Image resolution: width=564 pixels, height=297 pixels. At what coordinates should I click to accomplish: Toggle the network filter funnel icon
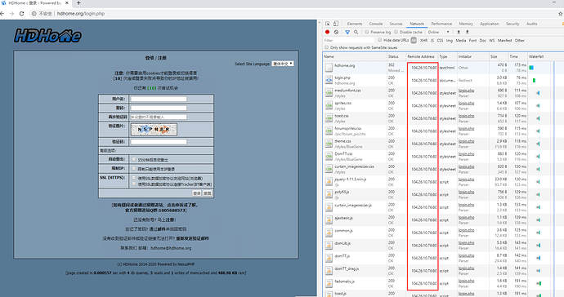(347, 32)
